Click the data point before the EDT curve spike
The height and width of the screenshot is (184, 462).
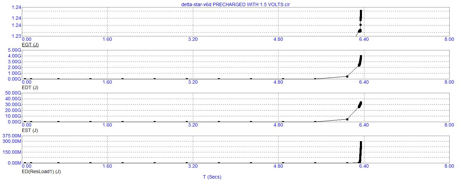pos(347,76)
